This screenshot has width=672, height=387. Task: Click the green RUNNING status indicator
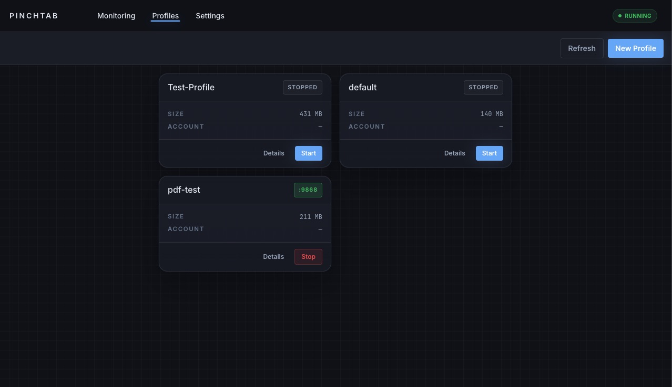click(x=635, y=16)
